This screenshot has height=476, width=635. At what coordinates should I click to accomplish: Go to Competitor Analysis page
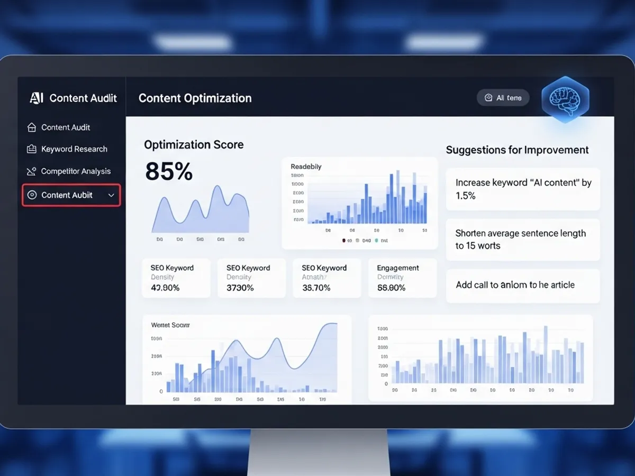76,171
